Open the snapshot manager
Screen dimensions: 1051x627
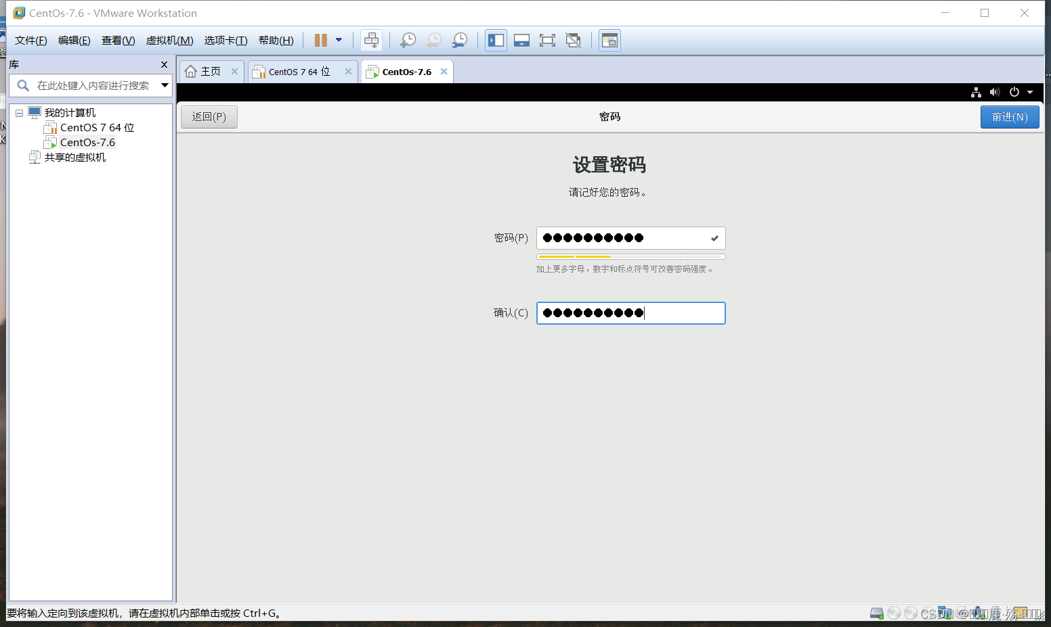click(x=460, y=41)
